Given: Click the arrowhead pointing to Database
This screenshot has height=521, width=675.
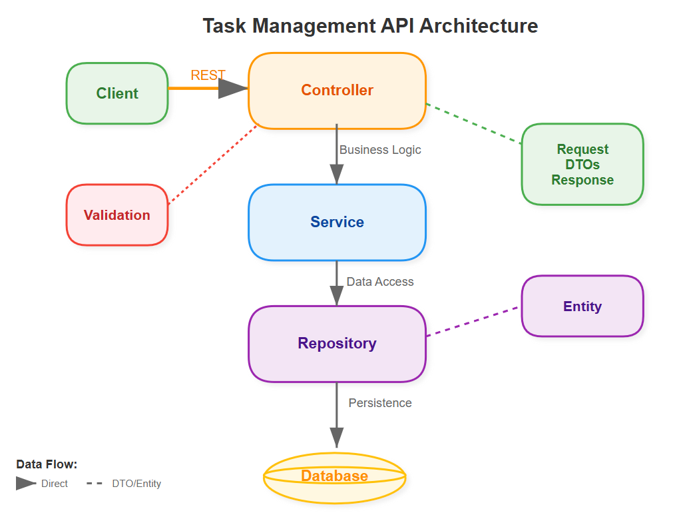Looking at the screenshot, I should click(337, 438).
